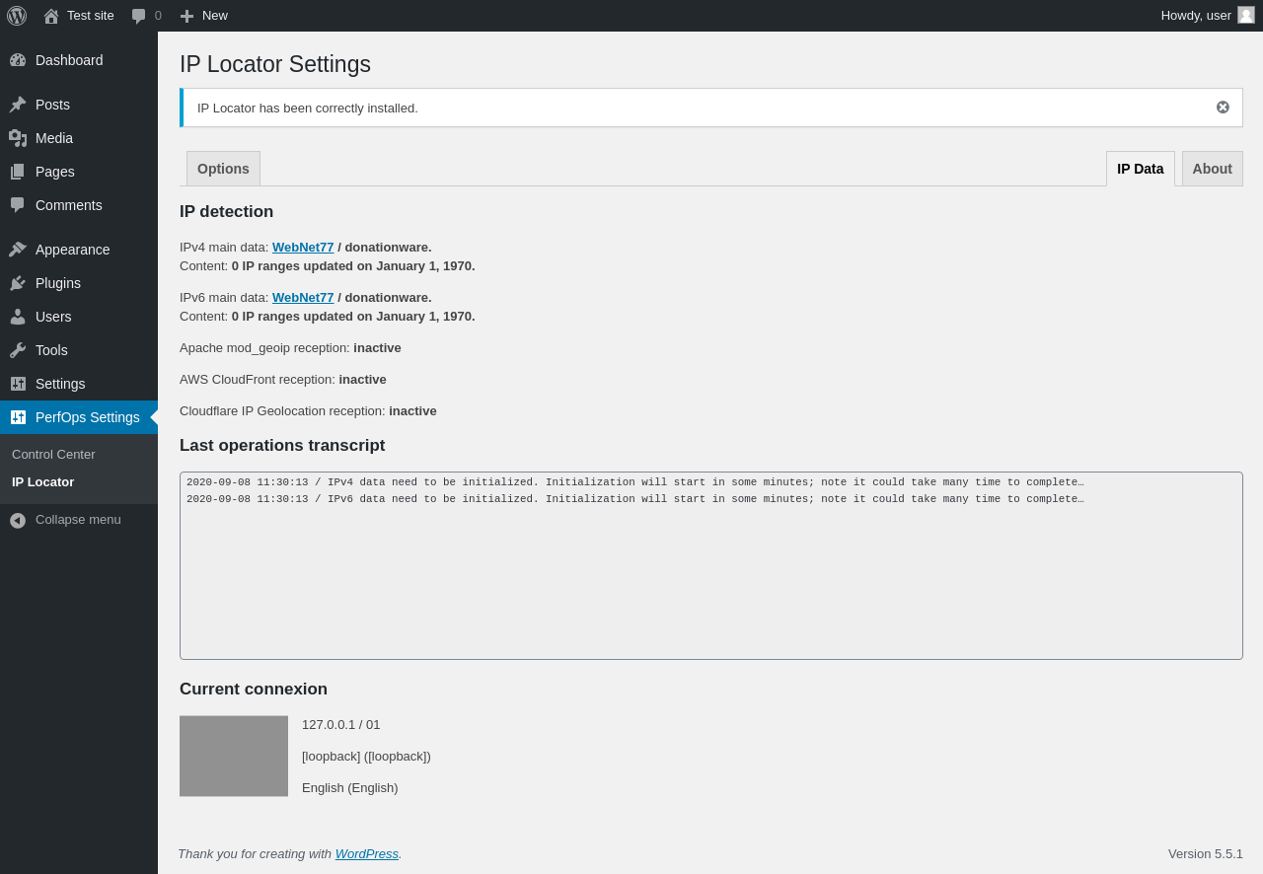Open the IPv4 WebNet77 link
This screenshot has width=1263, height=874.
303,248
